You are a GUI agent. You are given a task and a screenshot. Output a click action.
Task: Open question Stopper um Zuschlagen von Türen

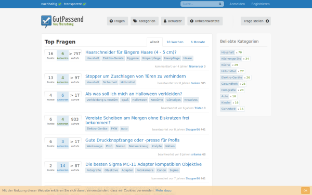(x=136, y=76)
